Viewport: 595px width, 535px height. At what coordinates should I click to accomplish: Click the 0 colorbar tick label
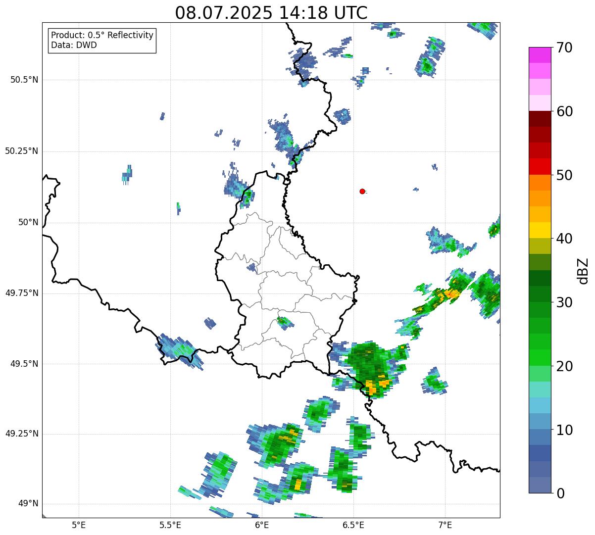(560, 493)
